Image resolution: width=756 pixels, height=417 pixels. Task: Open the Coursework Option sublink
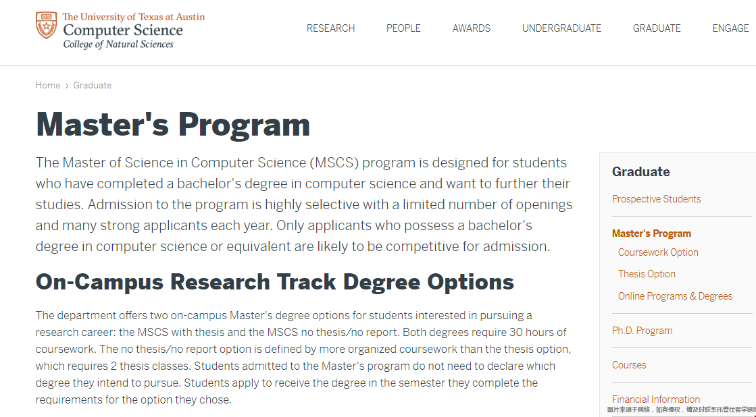[658, 252]
